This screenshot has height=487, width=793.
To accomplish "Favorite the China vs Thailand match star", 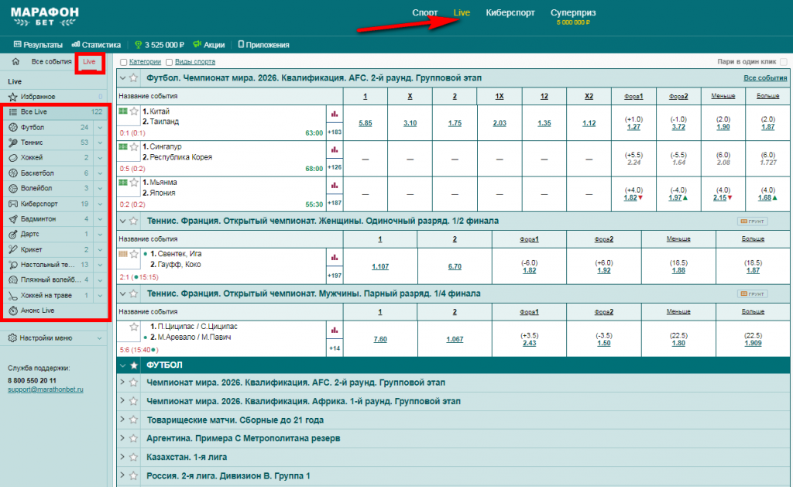I will (134, 111).
